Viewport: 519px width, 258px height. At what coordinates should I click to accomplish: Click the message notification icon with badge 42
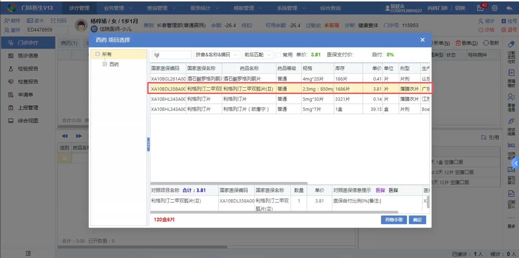point(481,8)
